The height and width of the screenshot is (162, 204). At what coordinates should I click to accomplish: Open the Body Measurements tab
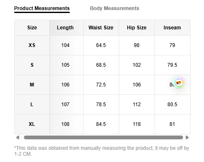tap(115, 8)
